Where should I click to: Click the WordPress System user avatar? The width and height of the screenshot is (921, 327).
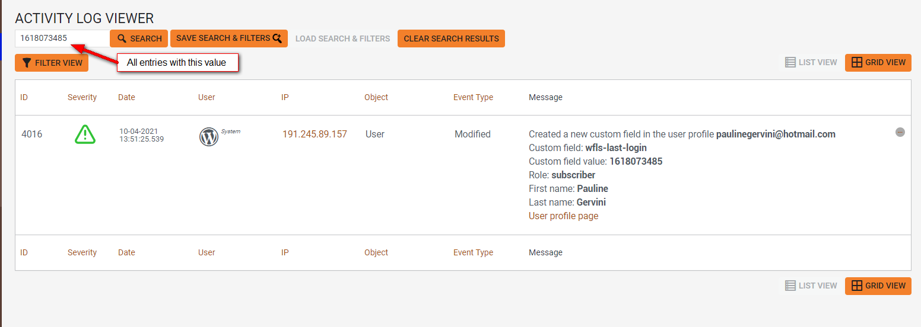pos(209,137)
